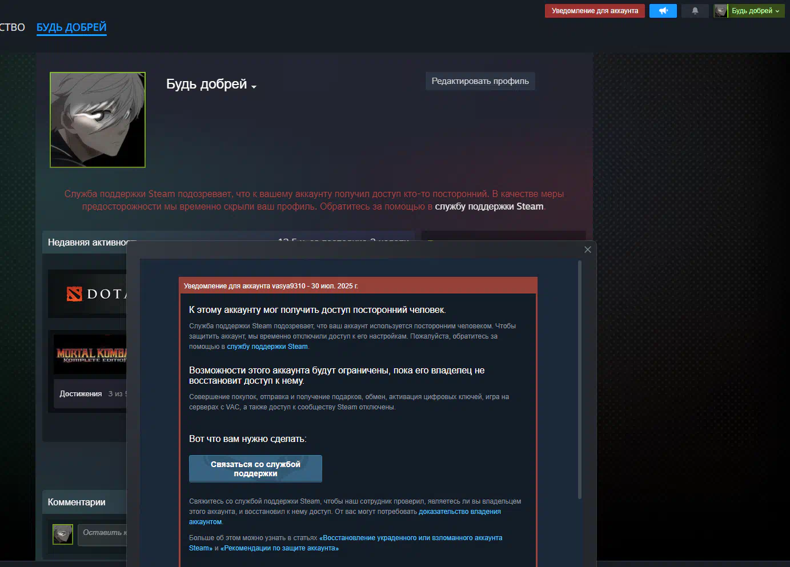Click the comment input field
Image resolution: width=790 pixels, height=567 pixels.
[x=102, y=534]
